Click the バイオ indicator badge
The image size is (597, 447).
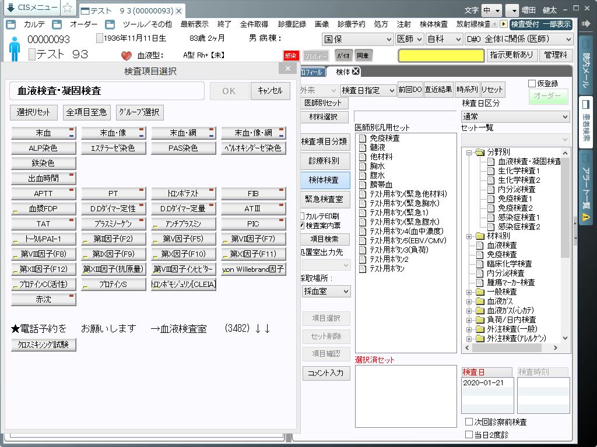[x=343, y=55]
